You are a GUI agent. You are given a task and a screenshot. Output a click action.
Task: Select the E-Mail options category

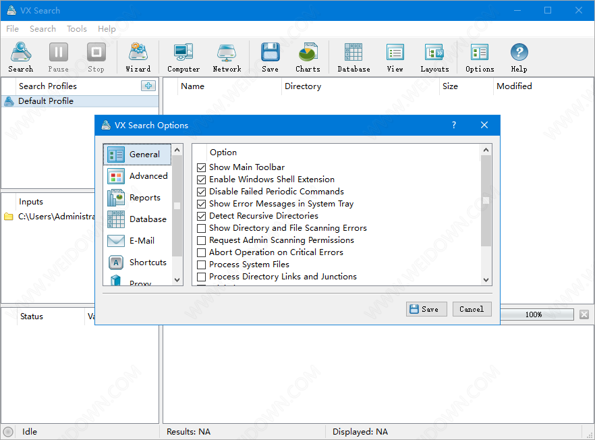[138, 241]
